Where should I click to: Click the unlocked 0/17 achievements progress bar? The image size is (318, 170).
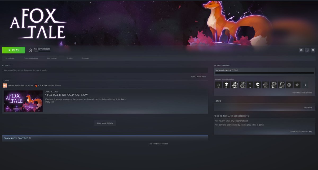(x=264, y=73)
